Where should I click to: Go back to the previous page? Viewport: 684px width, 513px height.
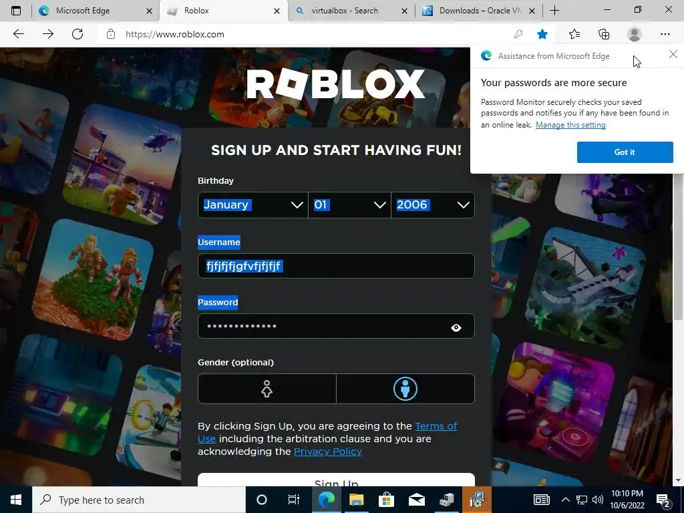(18, 34)
